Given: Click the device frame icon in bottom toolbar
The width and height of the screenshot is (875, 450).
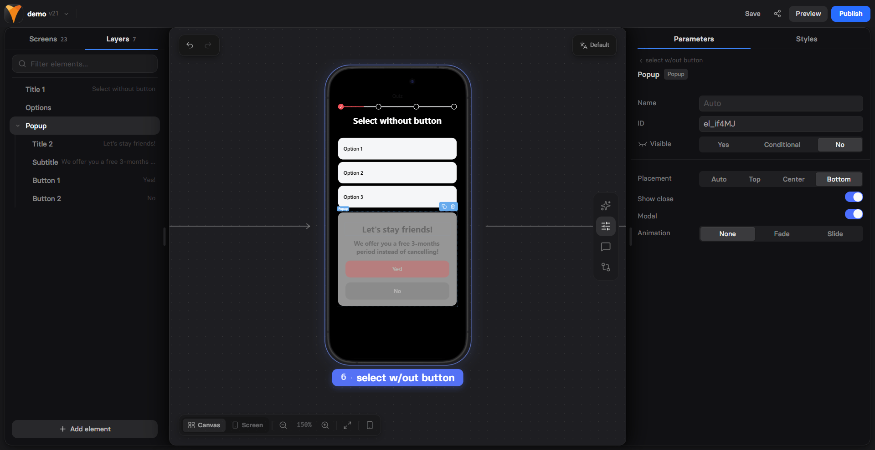Looking at the screenshot, I should [370, 425].
